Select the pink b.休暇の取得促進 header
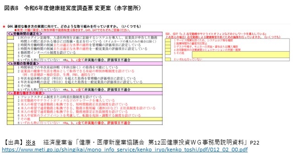The height and width of the screenshot is (166, 293). (85, 64)
